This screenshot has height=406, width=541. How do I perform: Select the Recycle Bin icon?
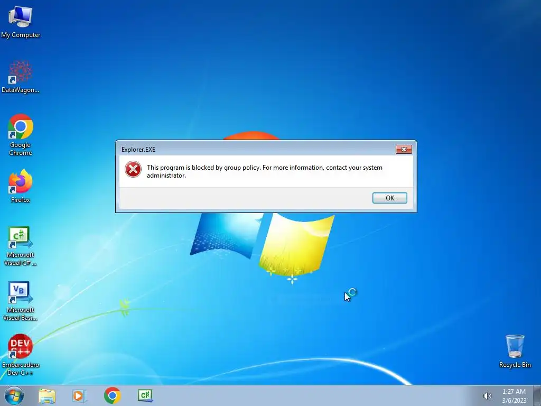pos(515,351)
